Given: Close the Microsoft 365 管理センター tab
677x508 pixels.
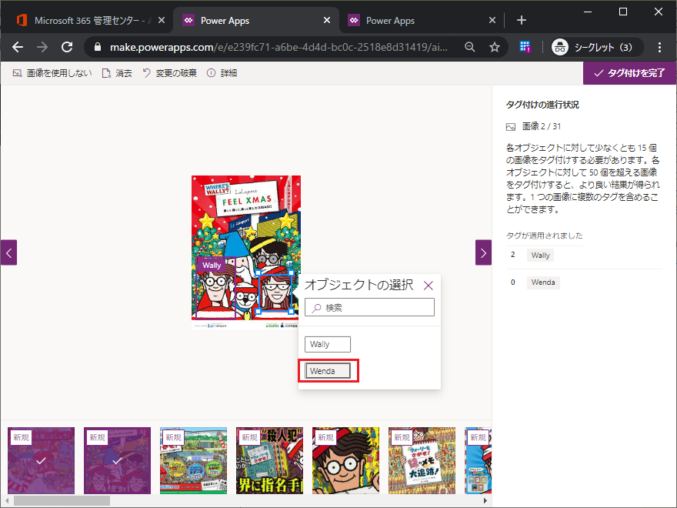Looking at the screenshot, I should tap(162, 20).
